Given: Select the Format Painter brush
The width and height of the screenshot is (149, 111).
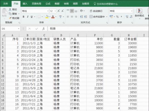Looking at the screenshot, I should (x=10, y=18).
